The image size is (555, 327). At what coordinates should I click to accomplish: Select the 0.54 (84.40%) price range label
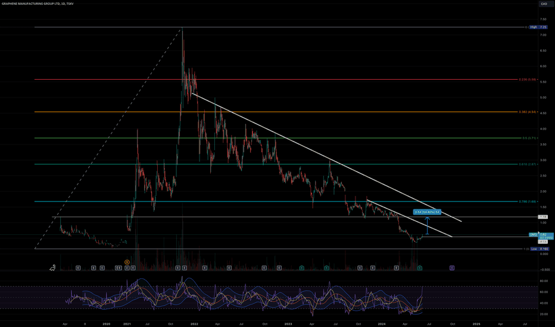pos(427,212)
